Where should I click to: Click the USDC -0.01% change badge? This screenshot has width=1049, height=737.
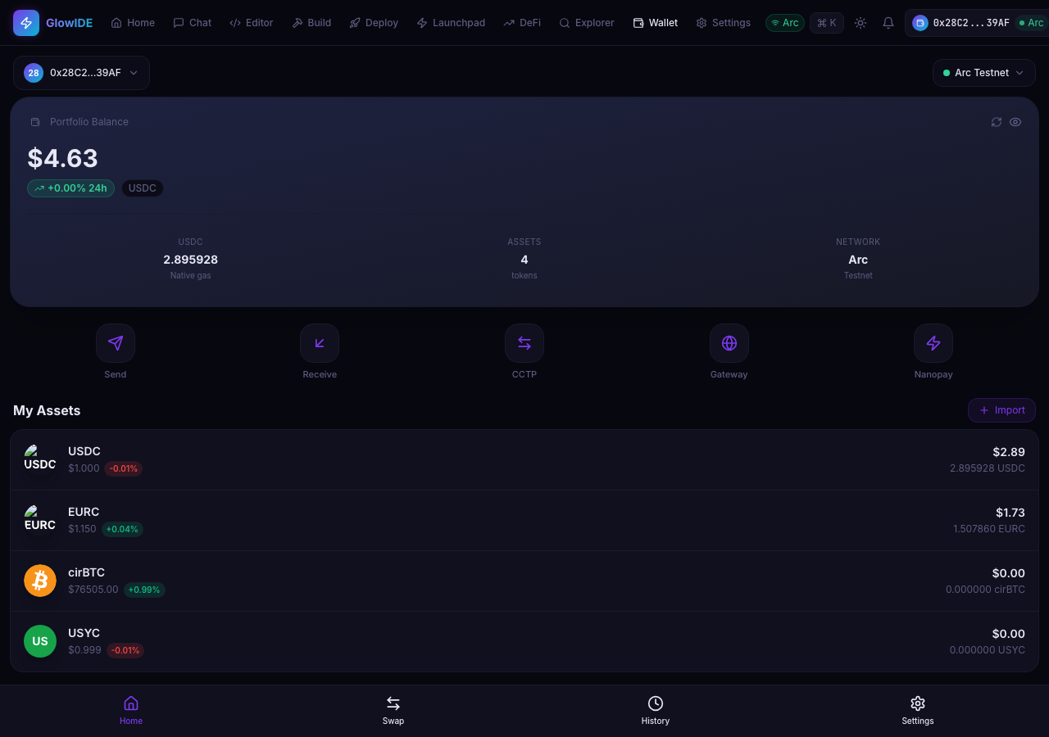124,468
